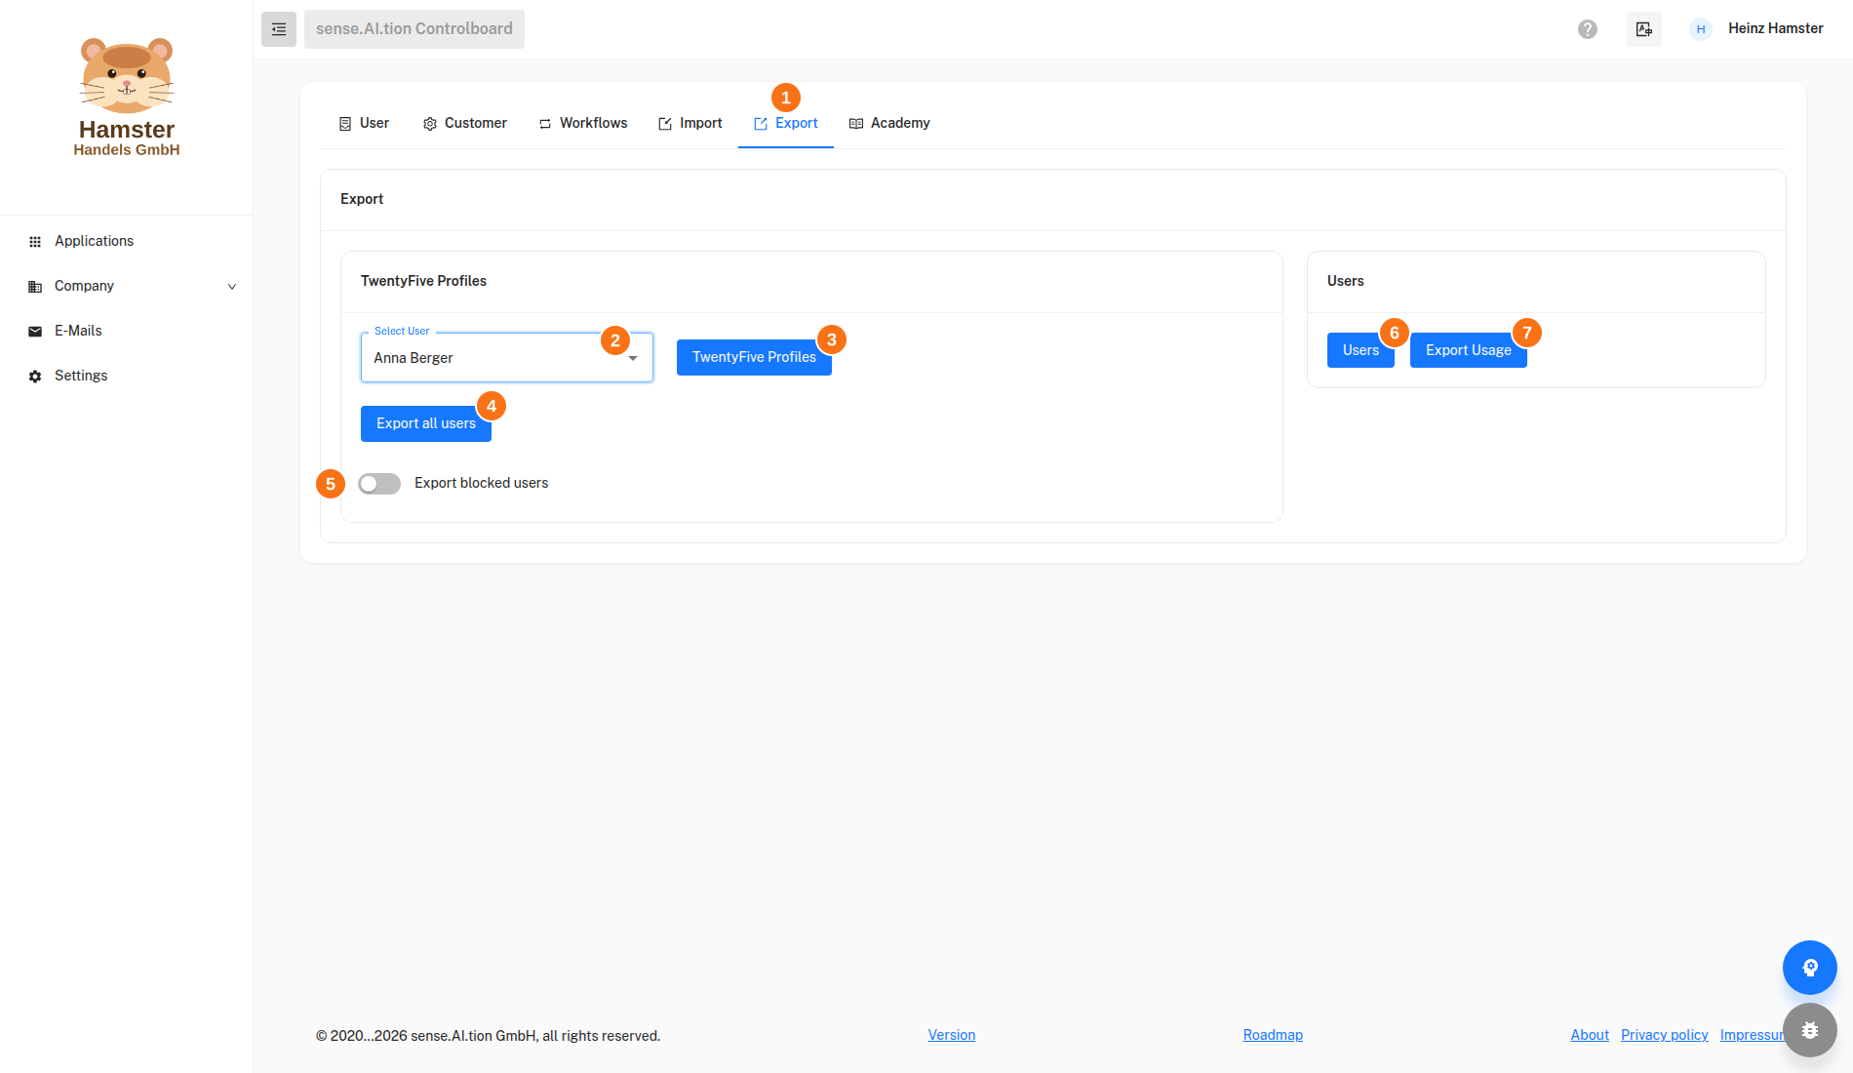Click the Applications grid icon in sidebar
Image resolution: width=1853 pixels, height=1073 pixels.
(35, 242)
